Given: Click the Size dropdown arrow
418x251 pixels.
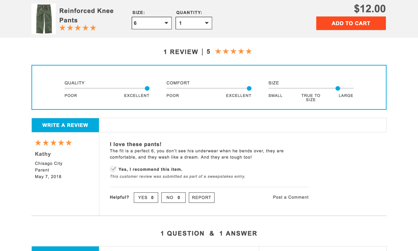Looking at the screenshot, I should (x=166, y=23).
